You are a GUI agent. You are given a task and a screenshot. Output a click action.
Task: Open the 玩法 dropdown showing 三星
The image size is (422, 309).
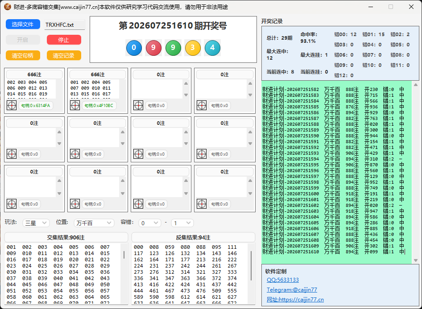coord(36,223)
